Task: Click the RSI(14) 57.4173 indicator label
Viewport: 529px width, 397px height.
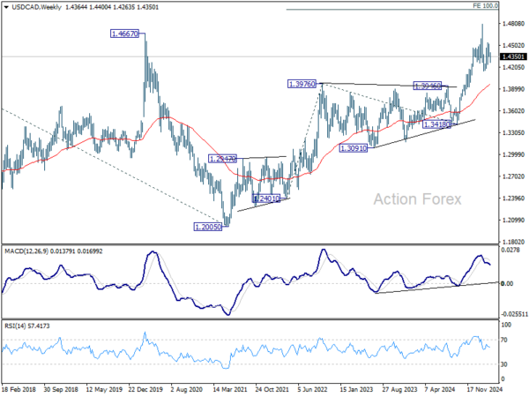Action: click(x=27, y=326)
